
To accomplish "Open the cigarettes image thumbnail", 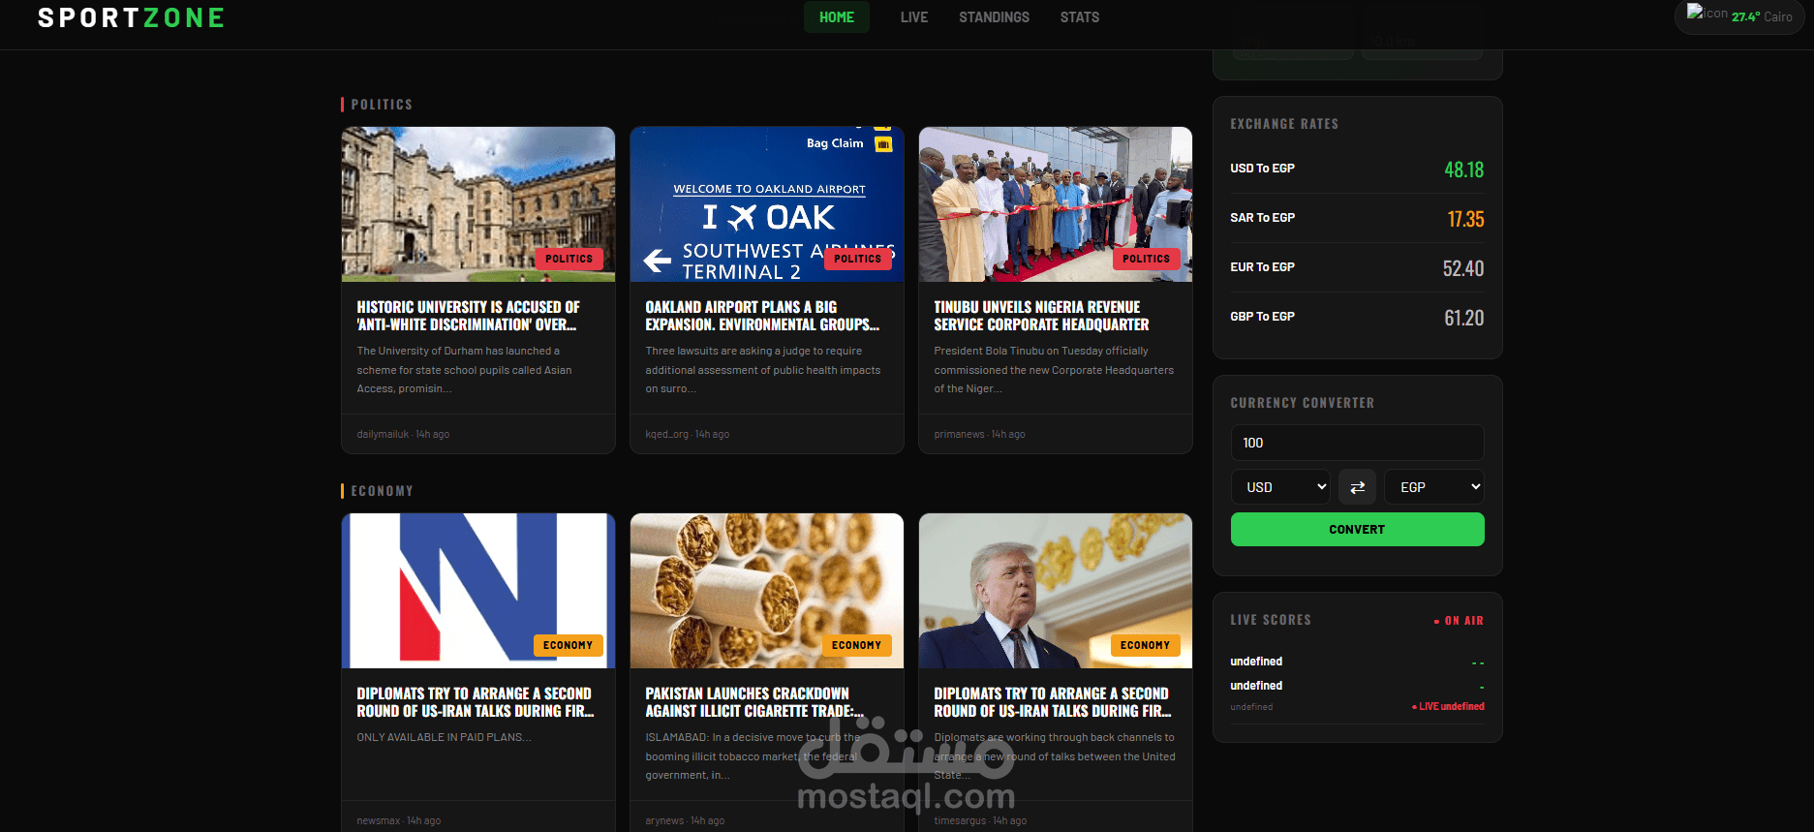I will (767, 591).
